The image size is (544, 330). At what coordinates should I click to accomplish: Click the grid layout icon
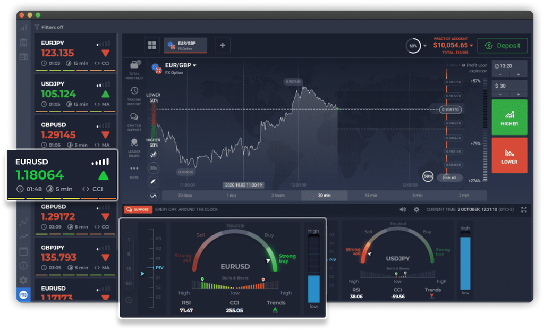pos(152,45)
